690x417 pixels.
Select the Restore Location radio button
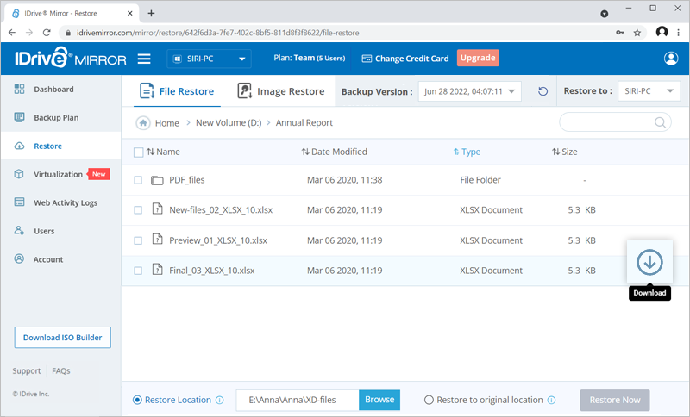pyautogui.click(x=137, y=401)
